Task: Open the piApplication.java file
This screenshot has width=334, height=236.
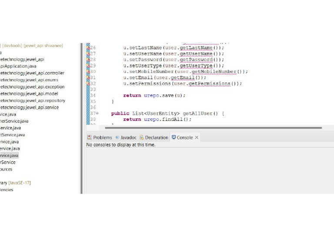Action: 18,66
